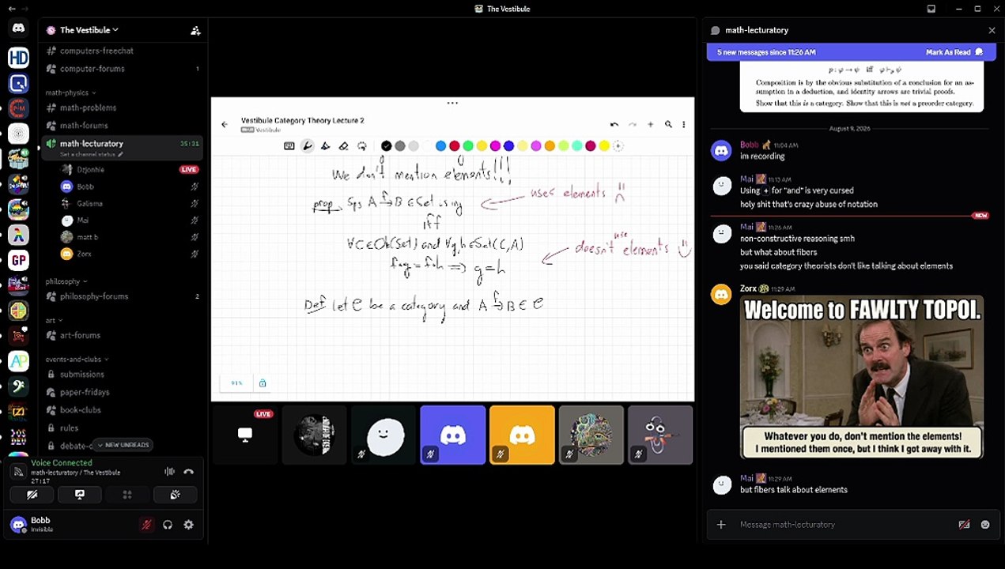Pick the black pen color
This screenshot has height=569, width=1005.
tap(386, 146)
